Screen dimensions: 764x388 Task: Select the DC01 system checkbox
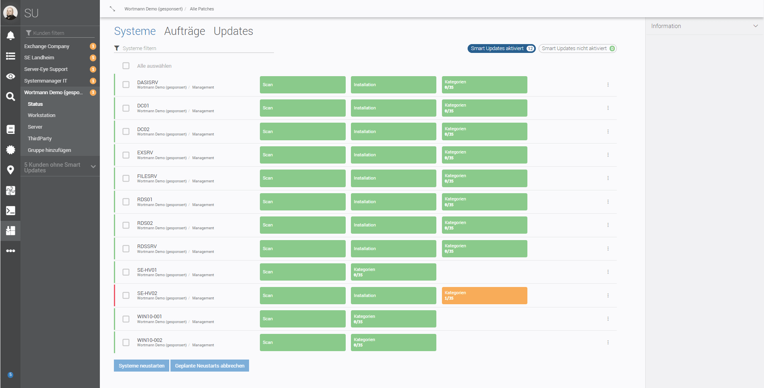click(126, 108)
